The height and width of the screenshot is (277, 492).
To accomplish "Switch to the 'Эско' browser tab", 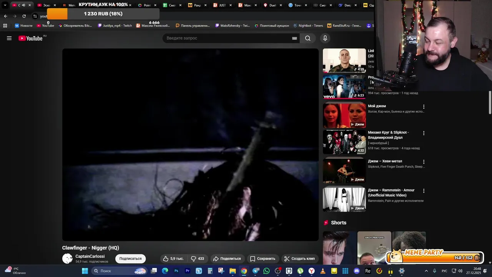I will pyautogui.click(x=46, y=5).
